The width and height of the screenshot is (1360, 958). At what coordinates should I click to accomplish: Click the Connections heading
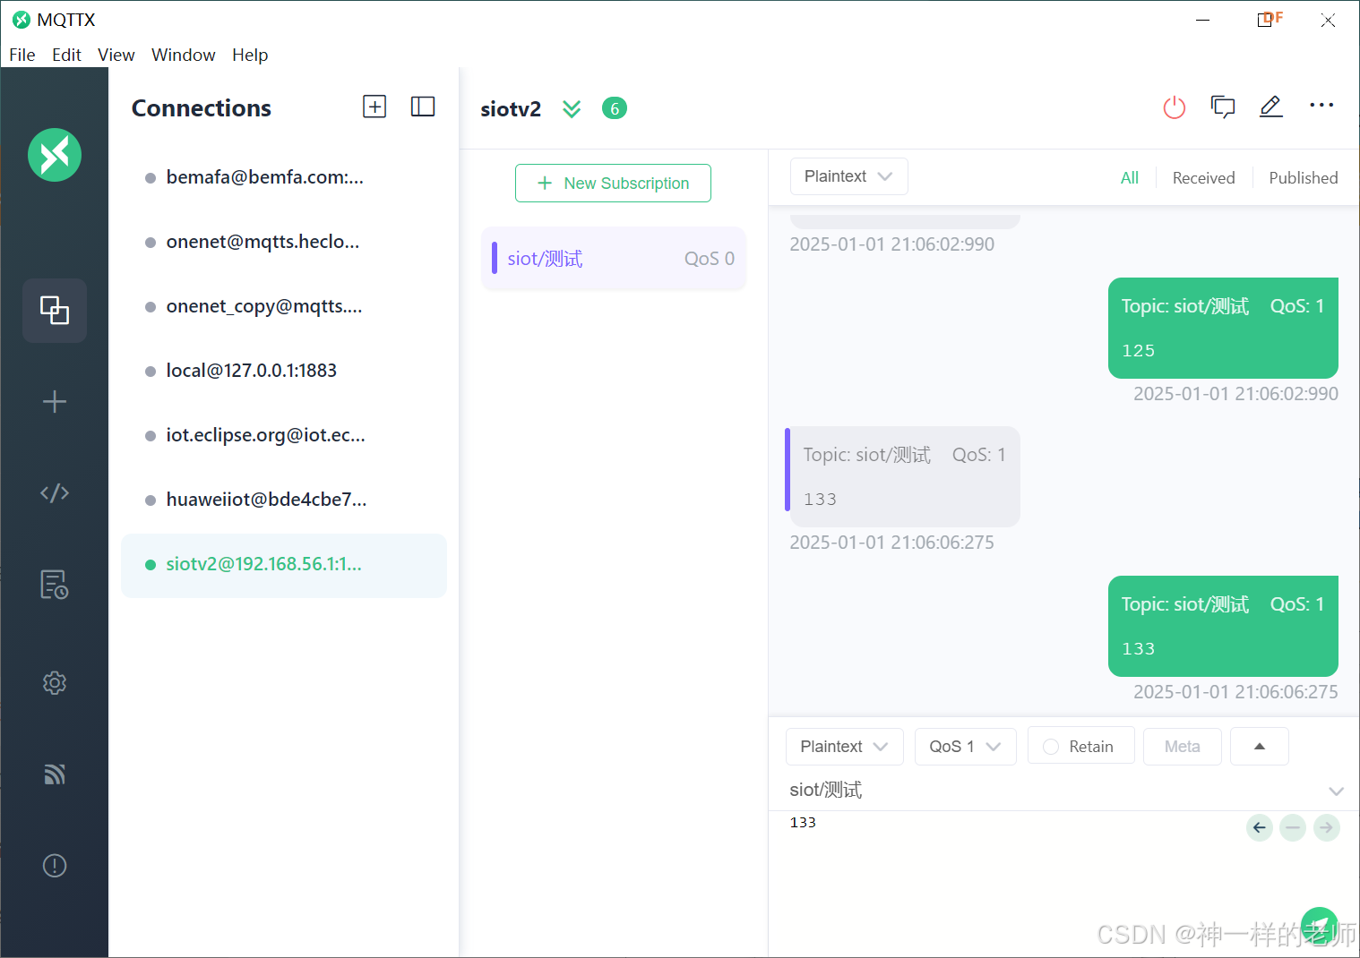coord(202,108)
